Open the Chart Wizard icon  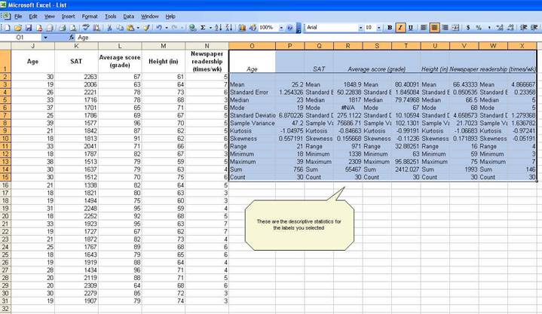241,27
